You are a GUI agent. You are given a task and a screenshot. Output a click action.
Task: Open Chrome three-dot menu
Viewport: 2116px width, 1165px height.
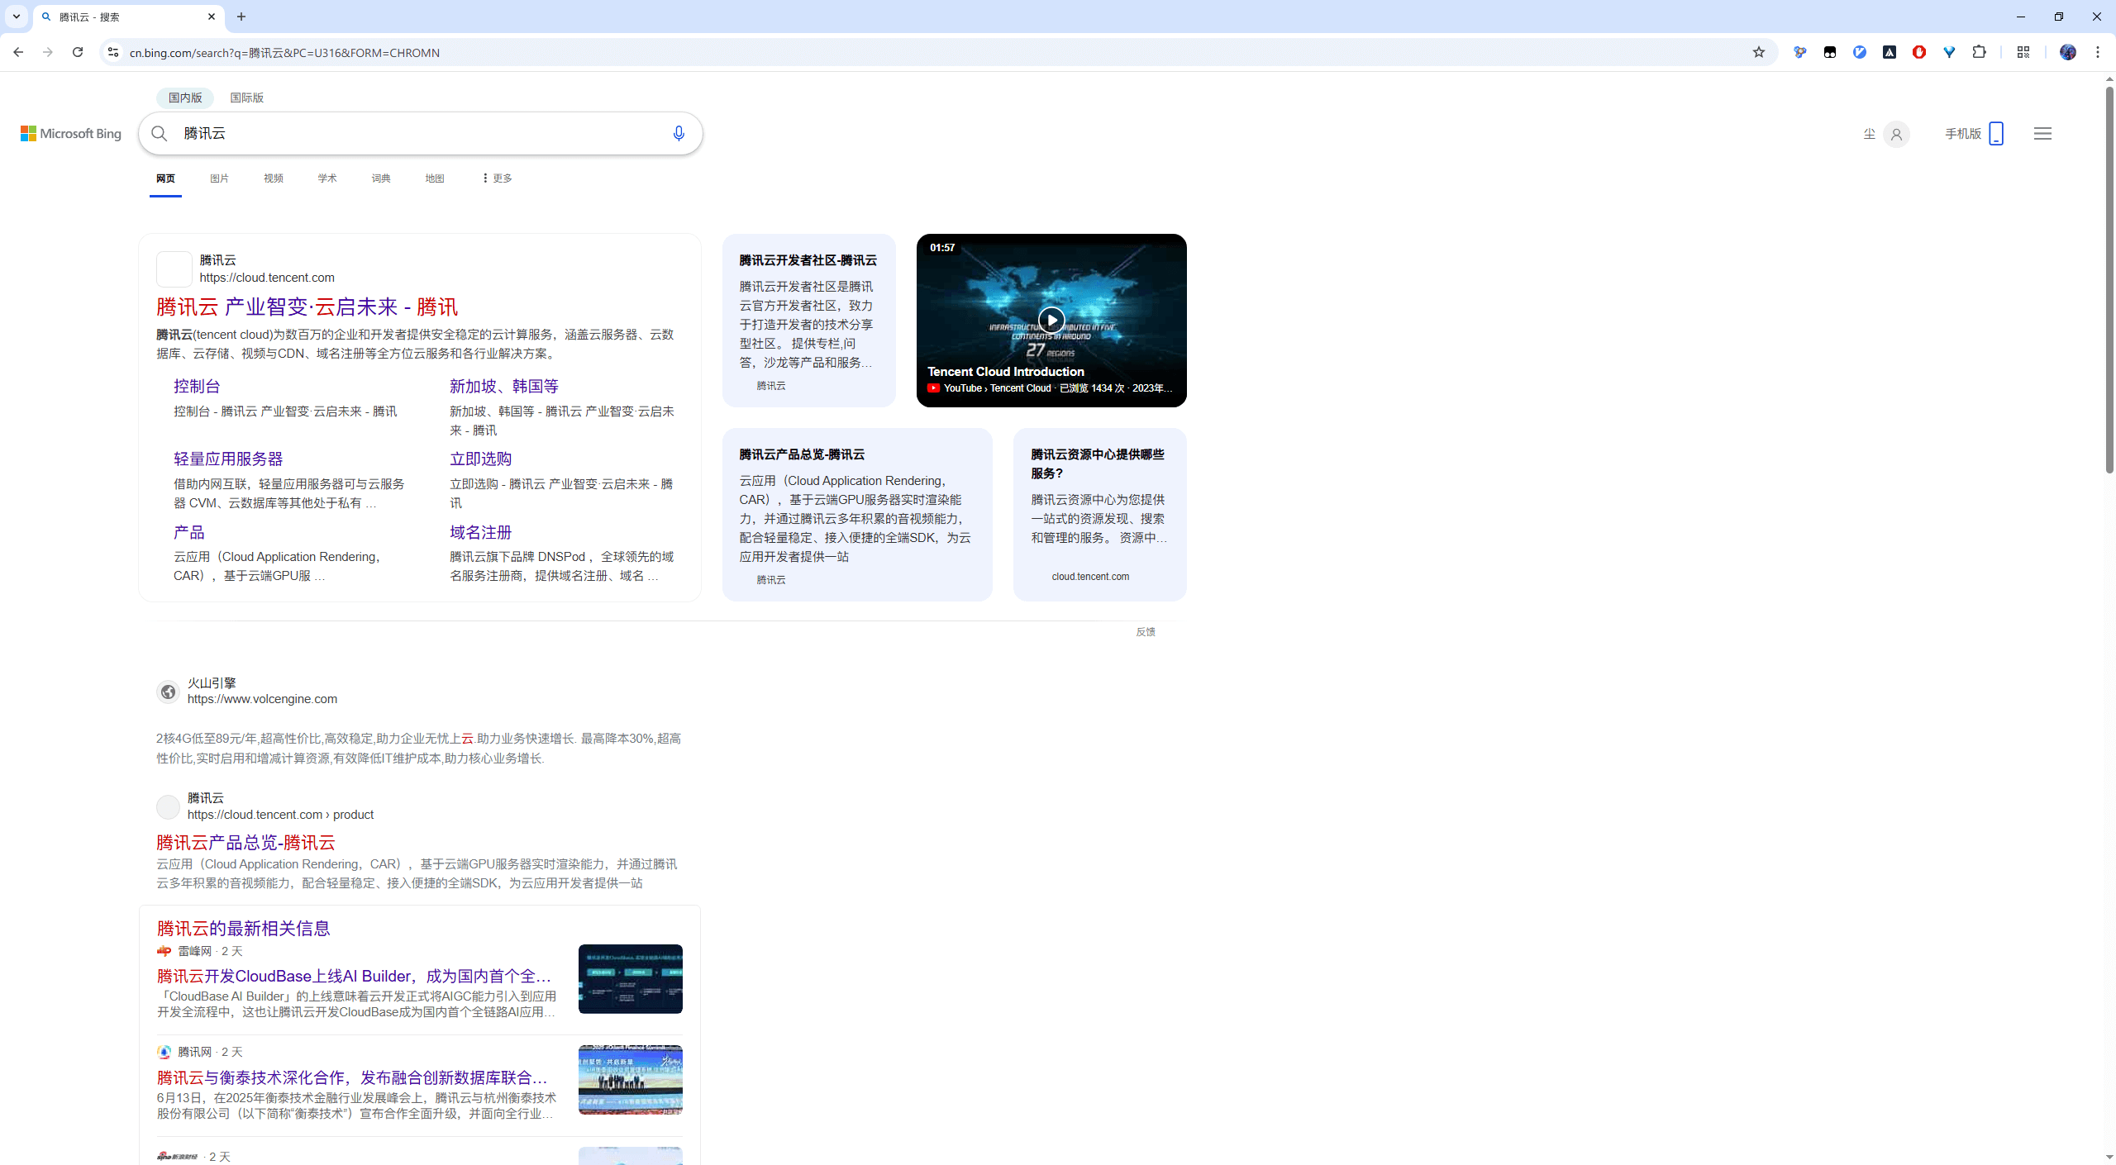2098,52
